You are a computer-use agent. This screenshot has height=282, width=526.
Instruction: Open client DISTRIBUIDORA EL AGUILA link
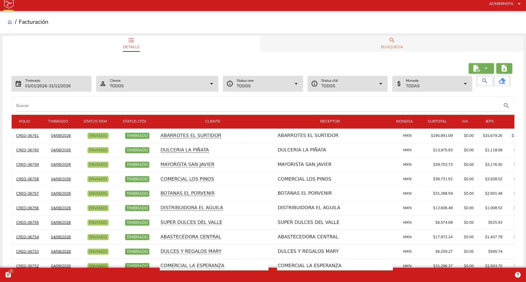(192, 208)
